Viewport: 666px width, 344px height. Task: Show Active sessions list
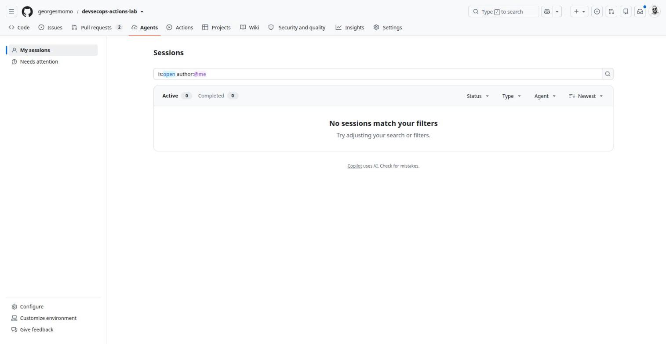click(x=177, y=96)
